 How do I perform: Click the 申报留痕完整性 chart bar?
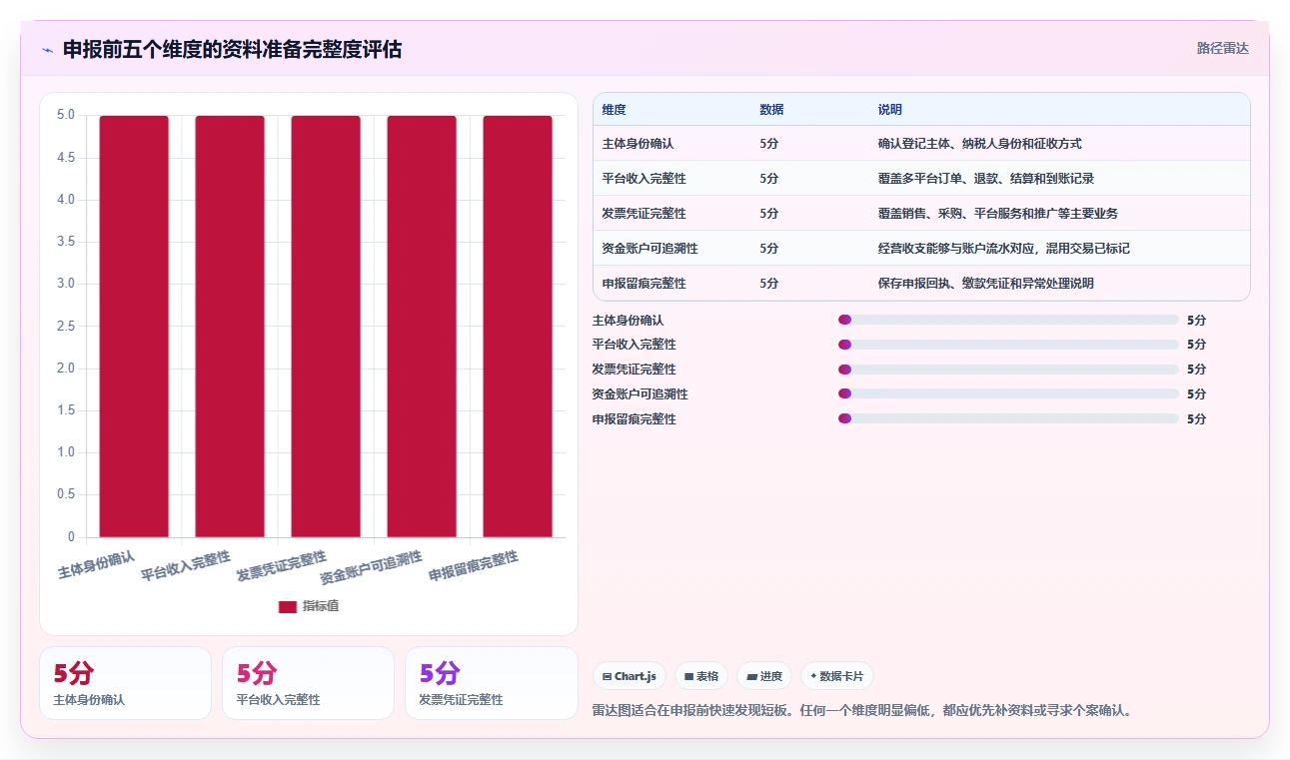[518, 327]
